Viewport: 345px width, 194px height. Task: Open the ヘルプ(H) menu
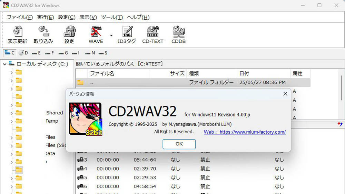(138, 17)
